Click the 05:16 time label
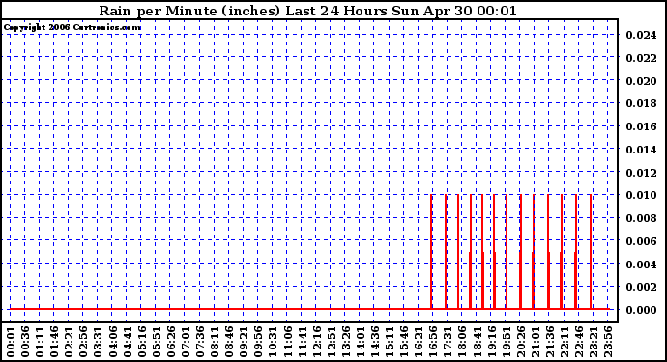667x362 pixels. [142, 342]
